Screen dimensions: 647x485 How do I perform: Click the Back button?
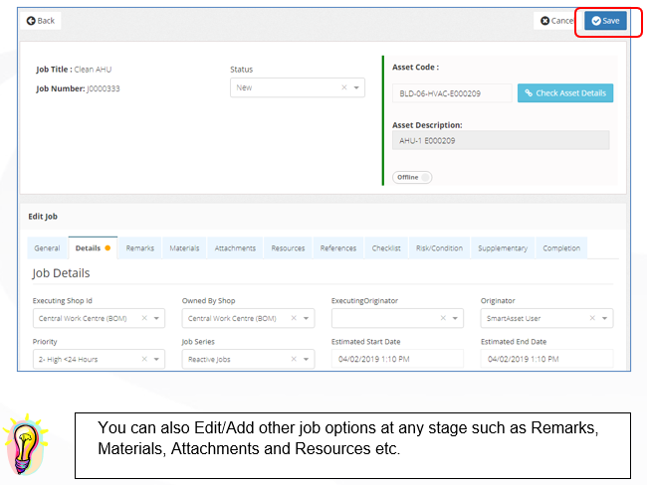[41, 21]
